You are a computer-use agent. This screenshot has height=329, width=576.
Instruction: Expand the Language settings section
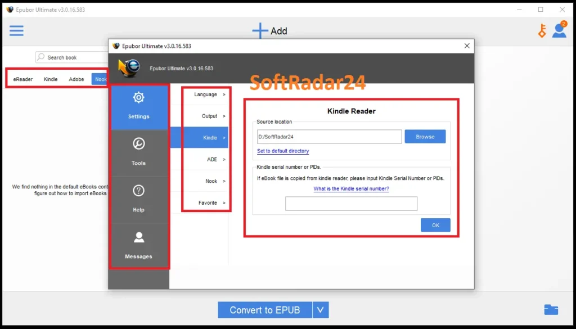click(x=206, y=94)
